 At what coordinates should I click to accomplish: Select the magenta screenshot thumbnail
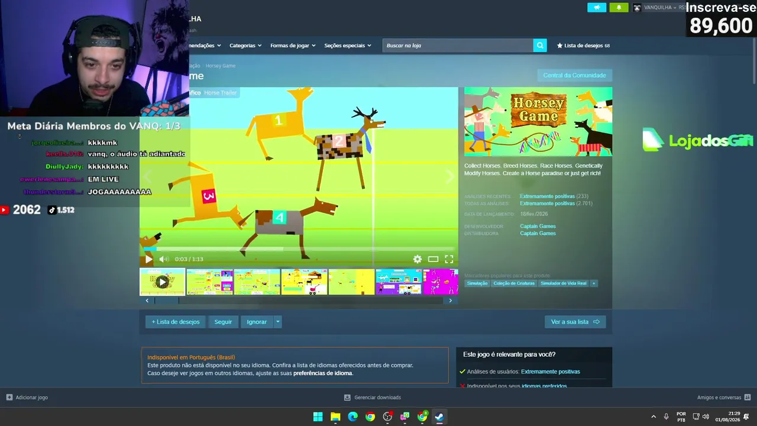pos(441,282)
